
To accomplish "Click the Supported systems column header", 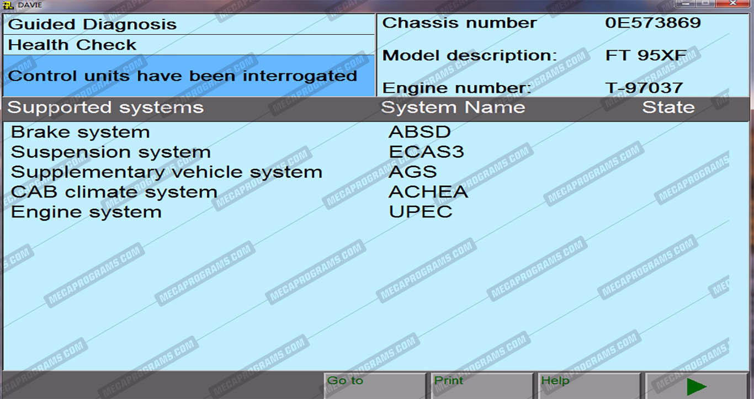I will coord(105,108).
